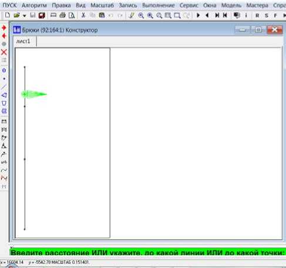Select the red X delete tool
Screen dimensions: 286x268
click(4, 52)
